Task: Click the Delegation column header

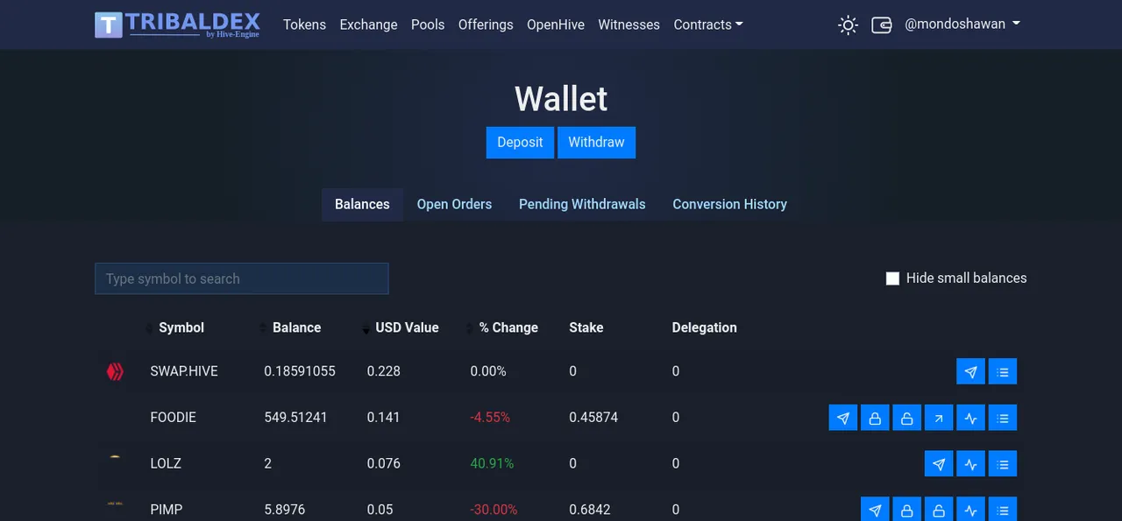Action: [x=705, y=327]
